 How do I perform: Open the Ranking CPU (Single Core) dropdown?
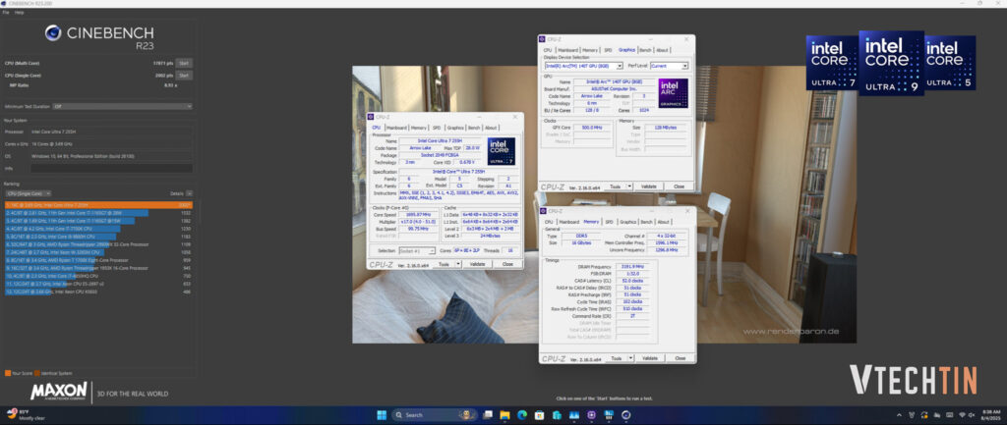(28, 193)
